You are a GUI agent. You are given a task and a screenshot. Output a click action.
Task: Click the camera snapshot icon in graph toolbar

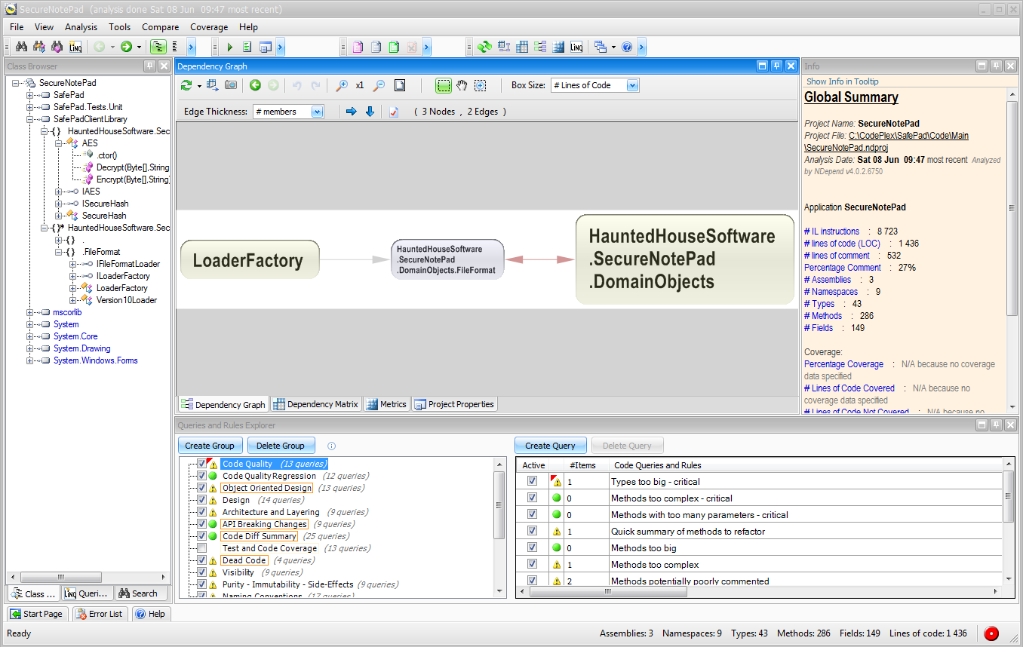(x=231, y=86)
